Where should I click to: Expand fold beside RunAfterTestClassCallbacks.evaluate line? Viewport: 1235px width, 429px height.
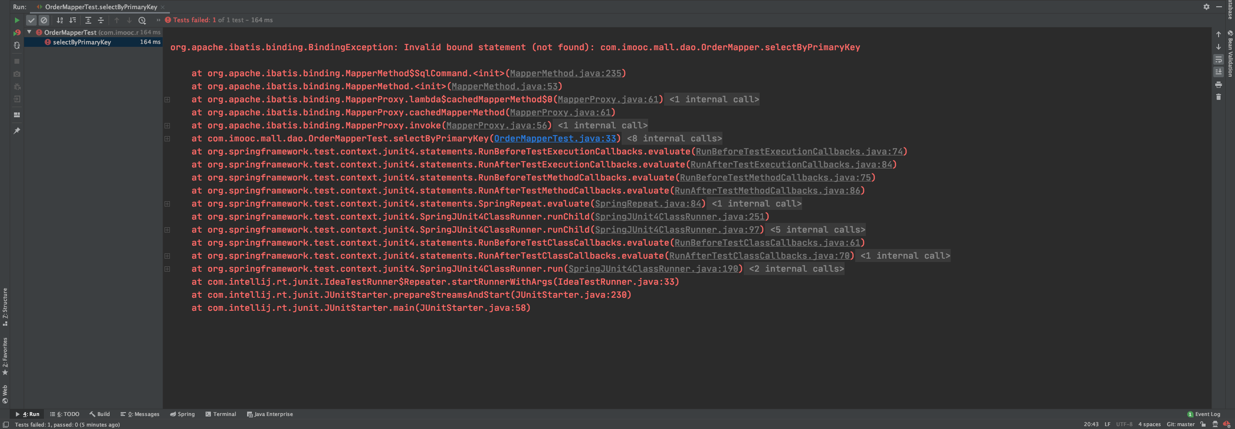167,256
